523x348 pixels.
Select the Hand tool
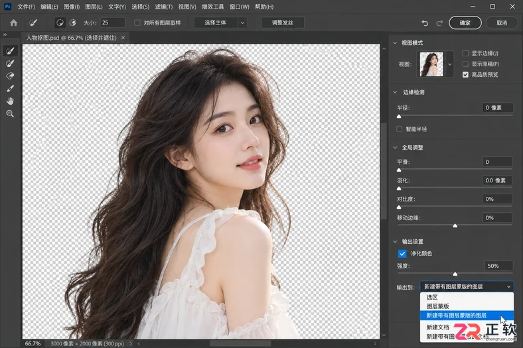[x=11, y=101]
